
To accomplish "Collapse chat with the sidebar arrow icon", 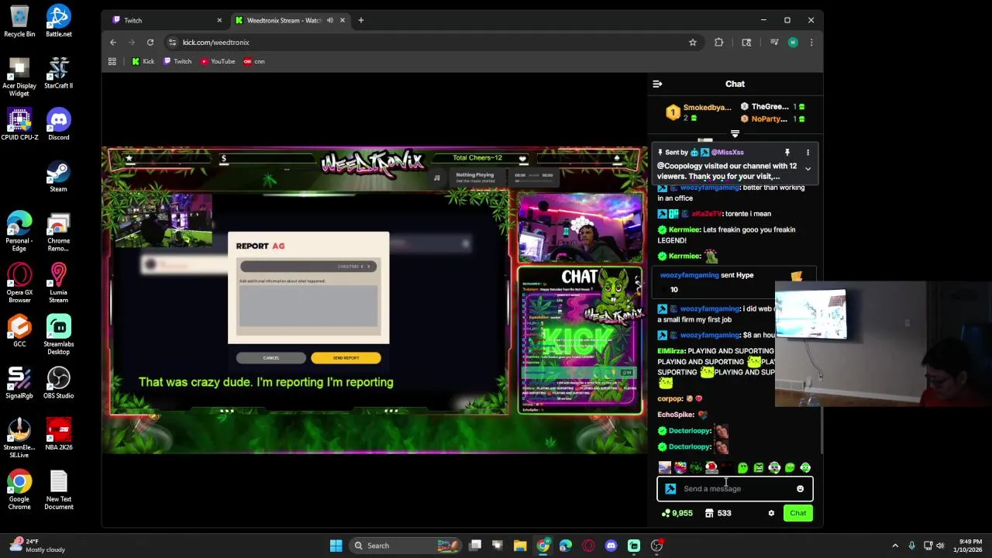I will click(657, 84).
